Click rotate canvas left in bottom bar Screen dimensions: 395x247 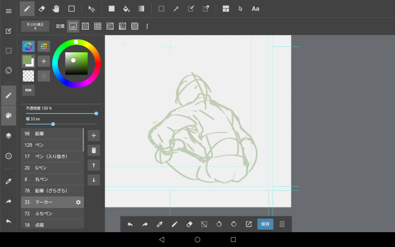[219, 224]
